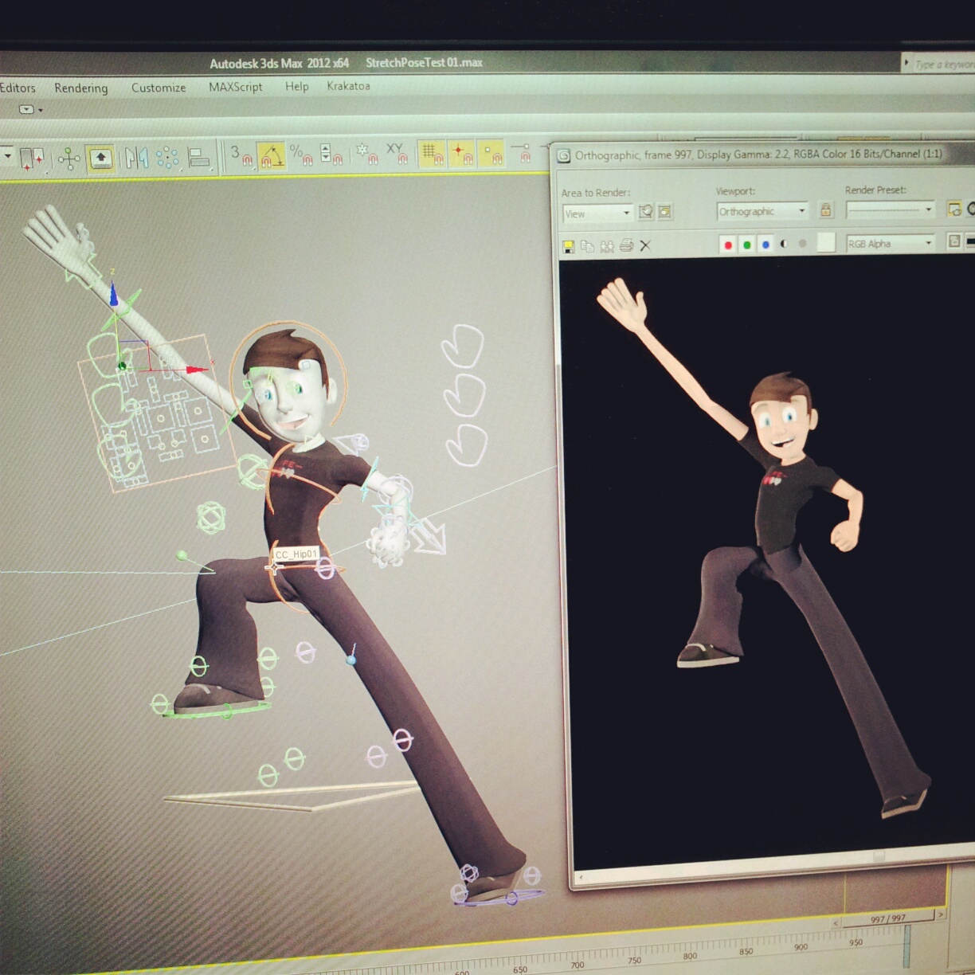Open the MAXScript menu
The height and width of the screenshot is (975, 975).
pyautogui.click(x=235, y=87)
